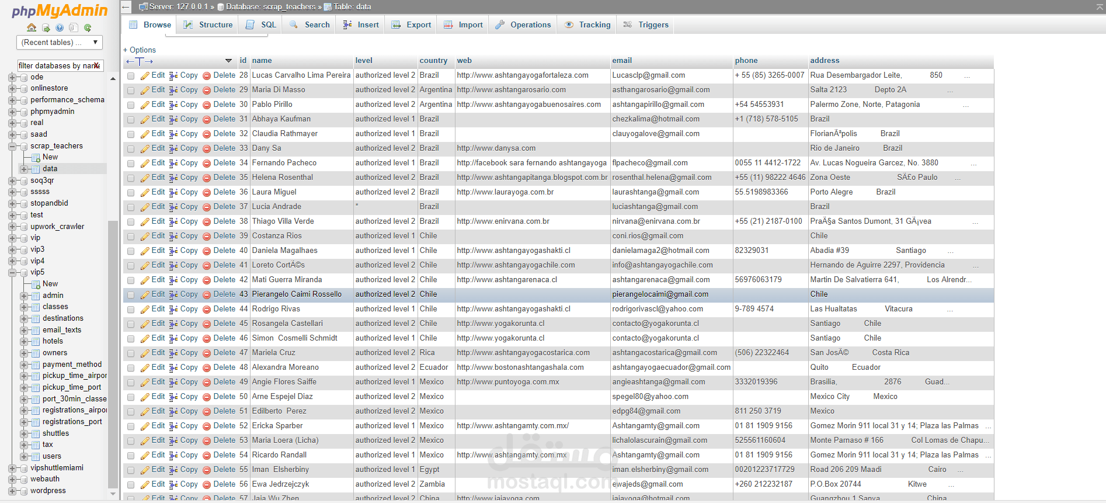Select checkbox for Fernando Pacheco row
This screenshot has width=1106, height=503.
(x=131, y=164)
